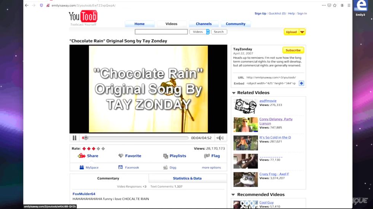Click the It's So Cold thumbnail

coord(245,143)
